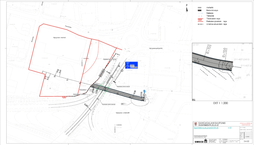Click the Tiealueen raja legend symbol

click(x=200, y=19)
